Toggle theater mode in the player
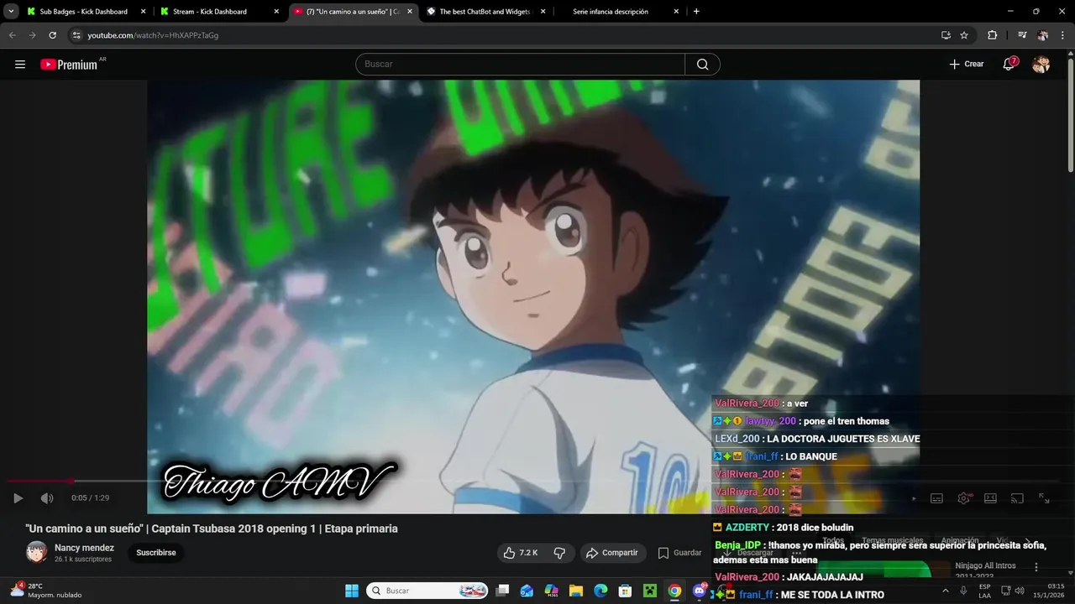 990,498
